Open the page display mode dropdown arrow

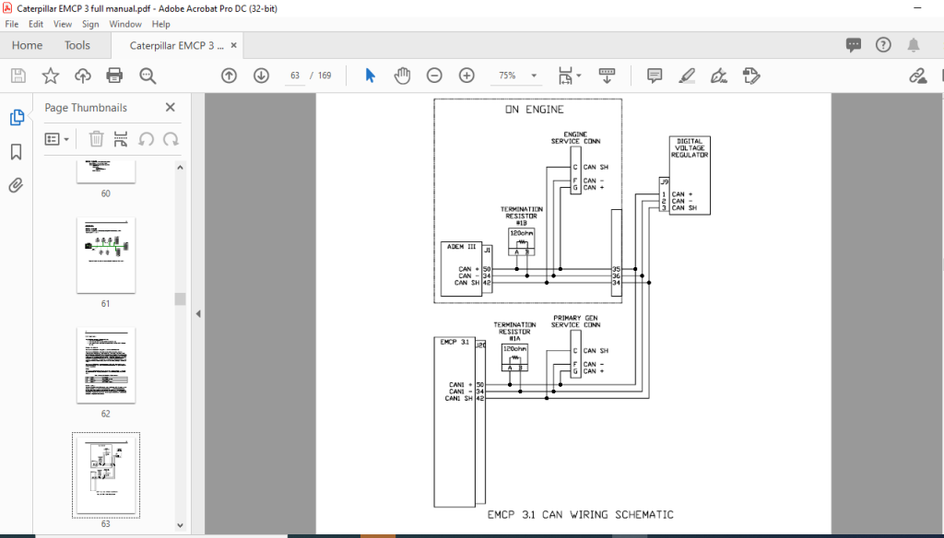point(579,76)
